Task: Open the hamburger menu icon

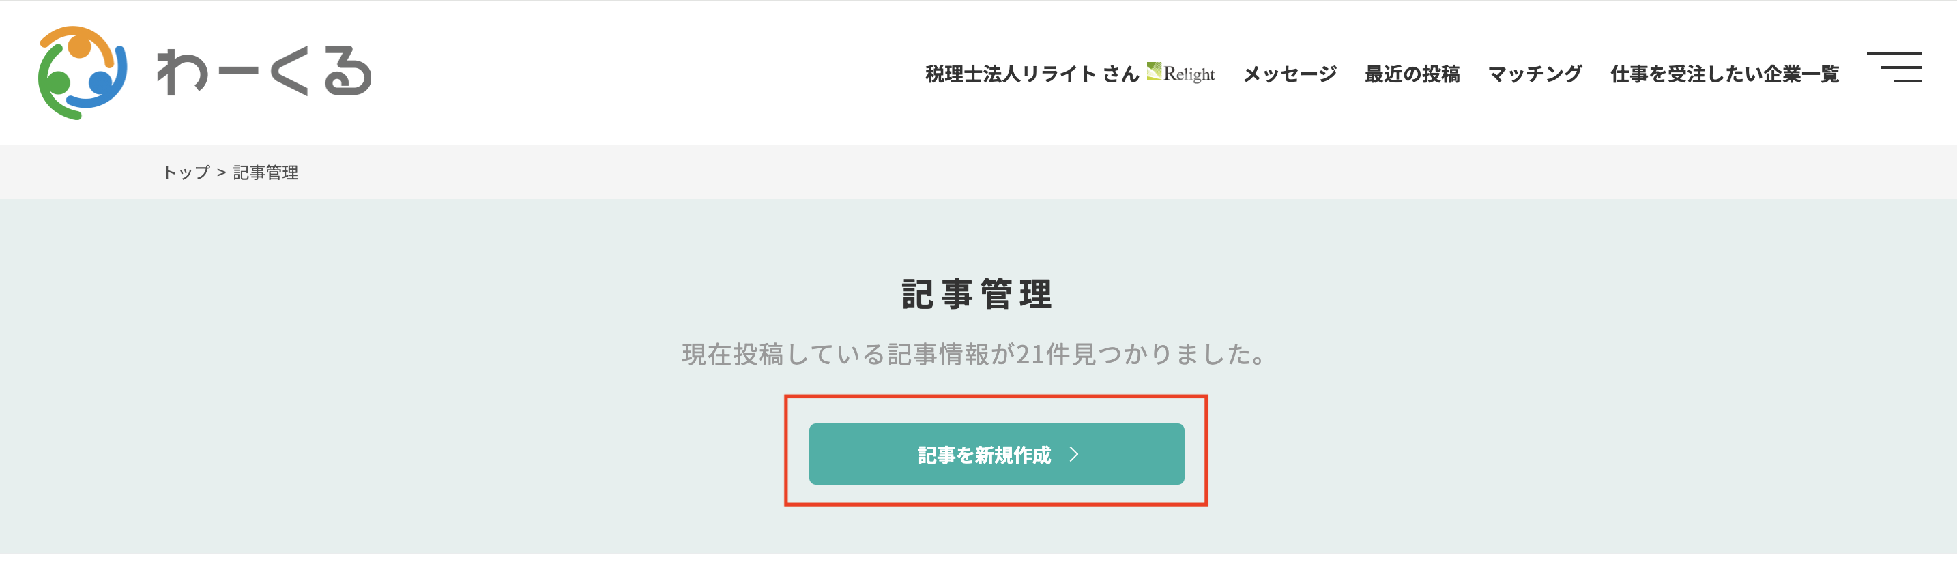Action: [x=1894, y=67]
